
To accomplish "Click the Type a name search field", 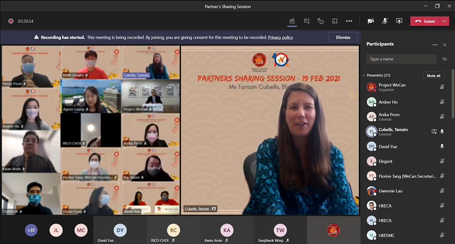I will pyautogui.click(x=401, y=59).
